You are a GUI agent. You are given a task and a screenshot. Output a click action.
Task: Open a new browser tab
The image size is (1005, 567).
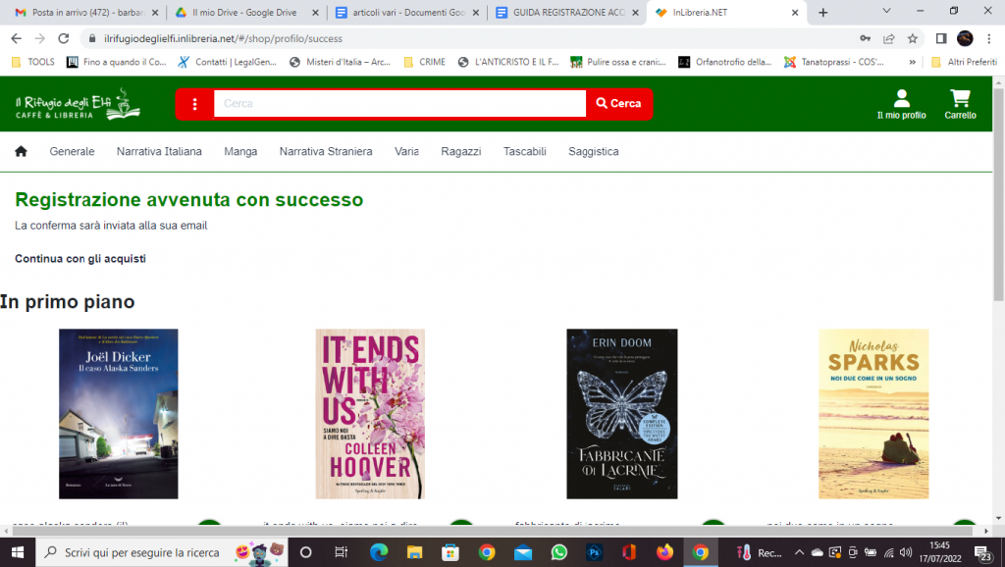tap(823, 12)
